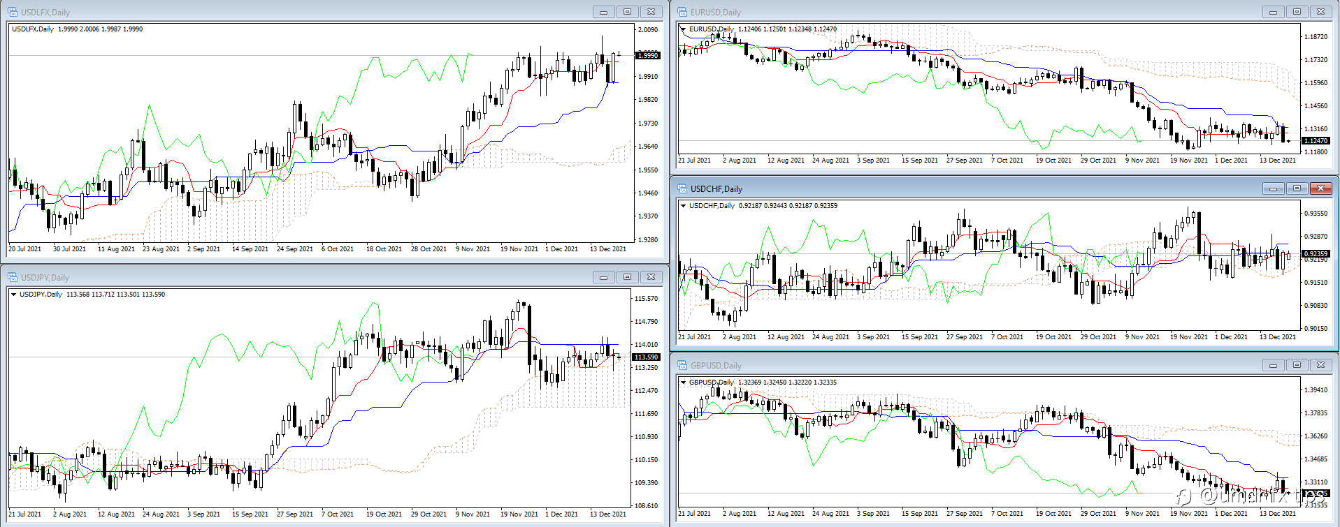Maximize the EURUSD chart window
This screenshot has height=527, width=1340.
[x=1297, y=12]
